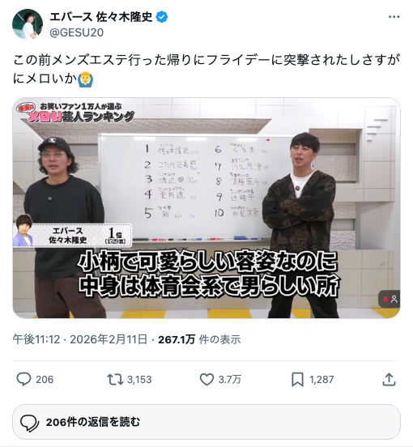413x447 pixels.
Task: Click the 1,287 bookmarks count
Action: (x=321, y=380)
